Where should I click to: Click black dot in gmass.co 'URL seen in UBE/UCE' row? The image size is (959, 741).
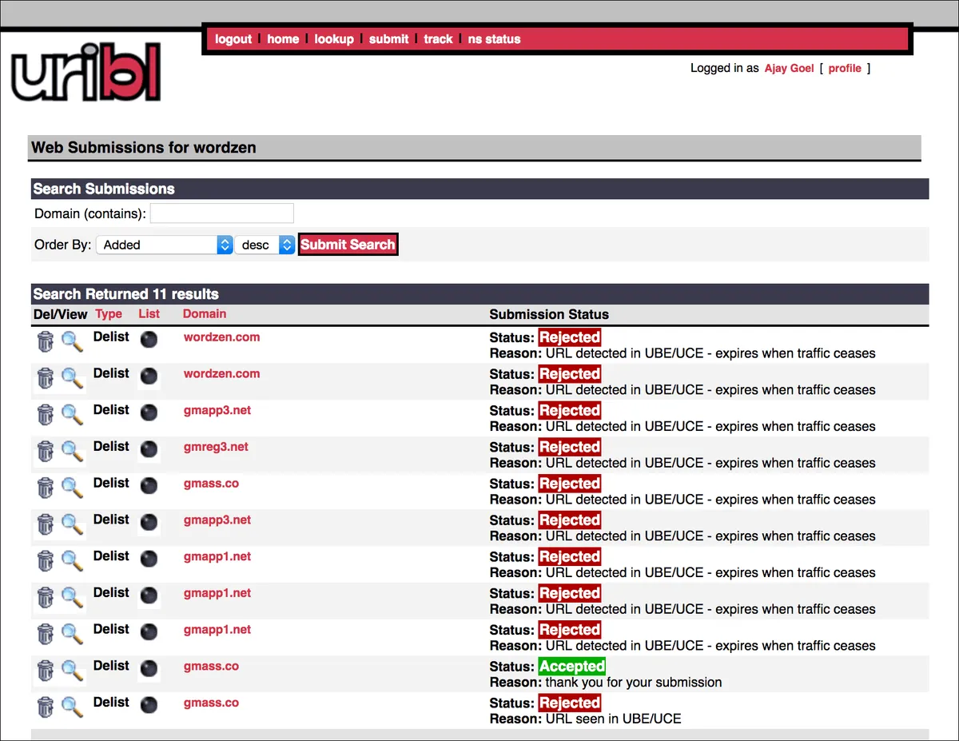point(149,705)
